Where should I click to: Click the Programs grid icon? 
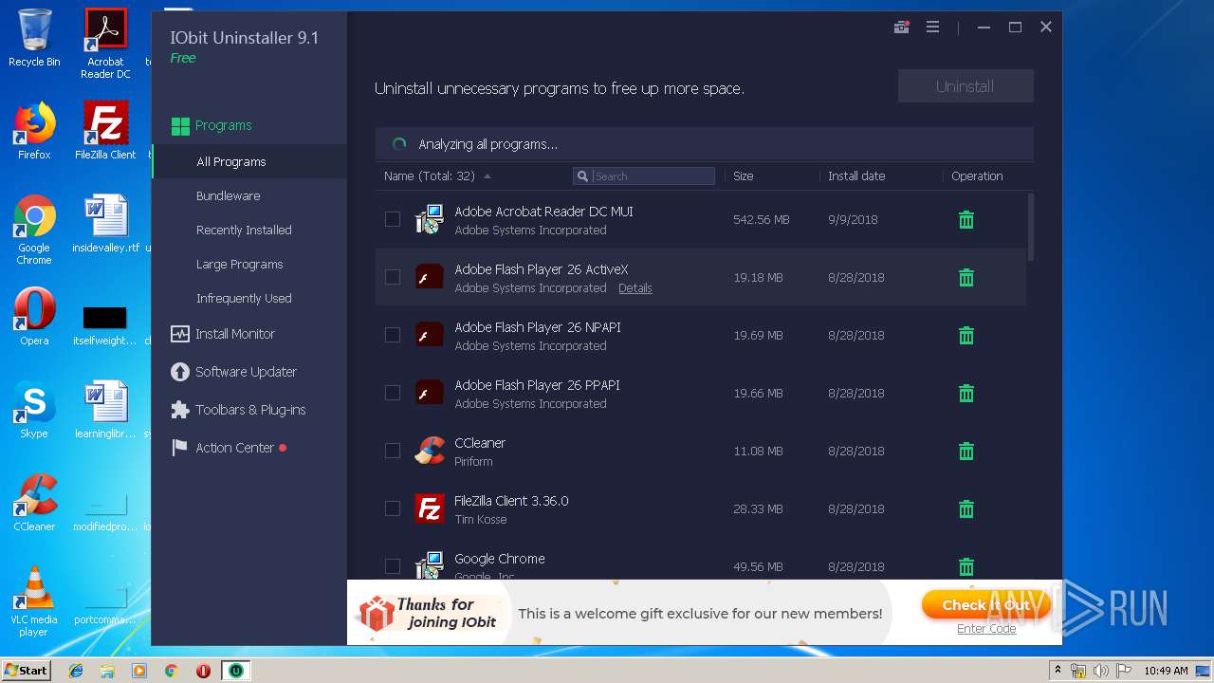pos(180,126)
